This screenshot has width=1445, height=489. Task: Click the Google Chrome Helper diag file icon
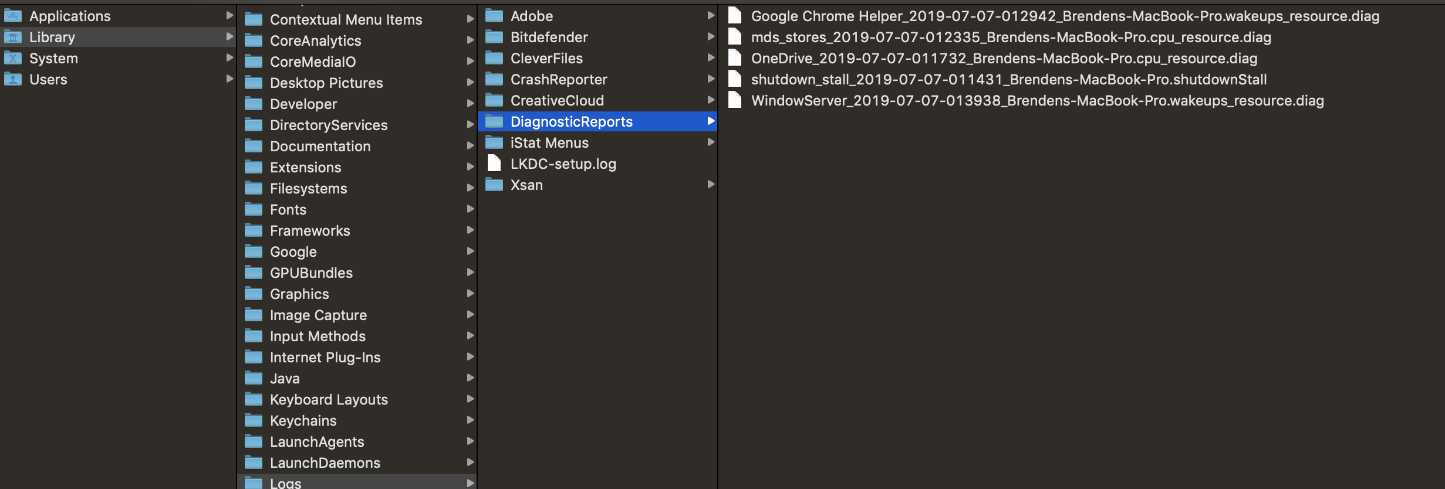click(x=735, y=16)
